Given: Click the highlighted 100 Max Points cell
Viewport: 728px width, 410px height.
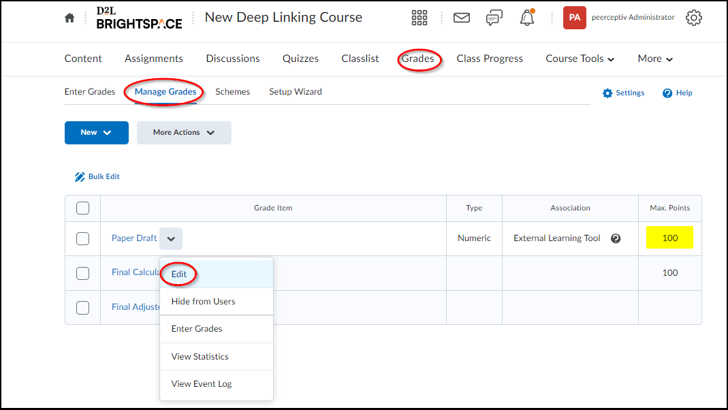Looking at the screenshot, I should click(x=669, y=238).
